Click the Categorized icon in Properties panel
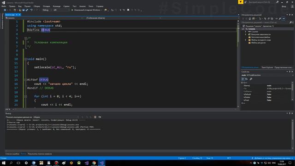Screen dimensions: 295x166 [x=243, y=79]
